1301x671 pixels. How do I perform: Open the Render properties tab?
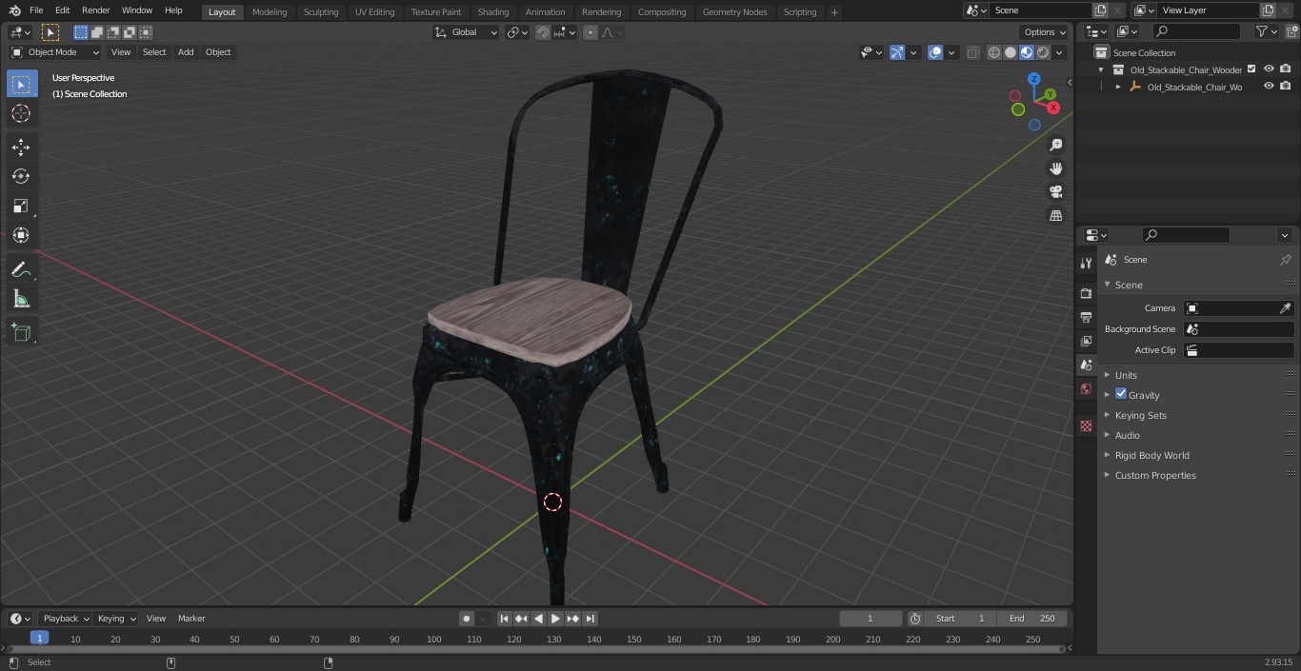[x=1086, y=293]
